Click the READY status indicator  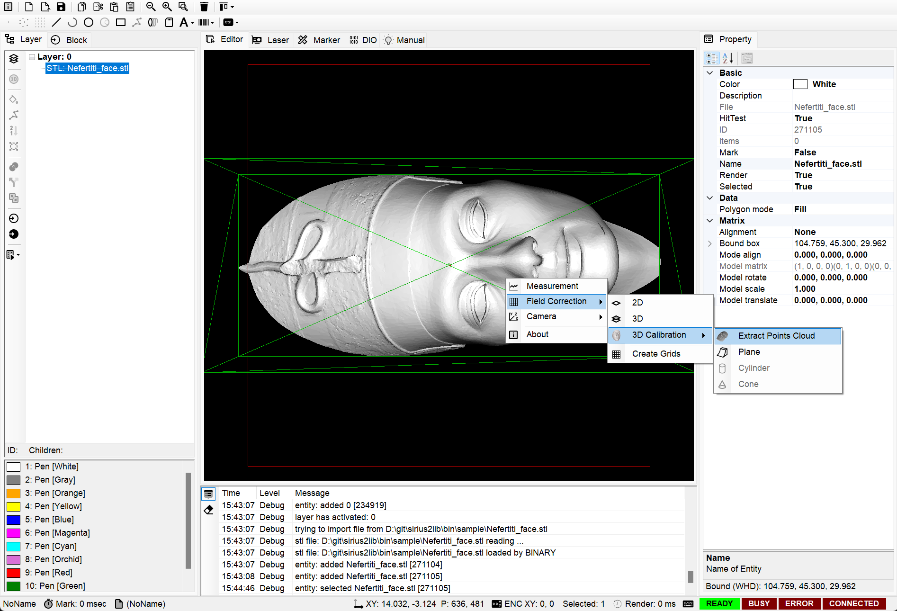(x=719, y=603)
